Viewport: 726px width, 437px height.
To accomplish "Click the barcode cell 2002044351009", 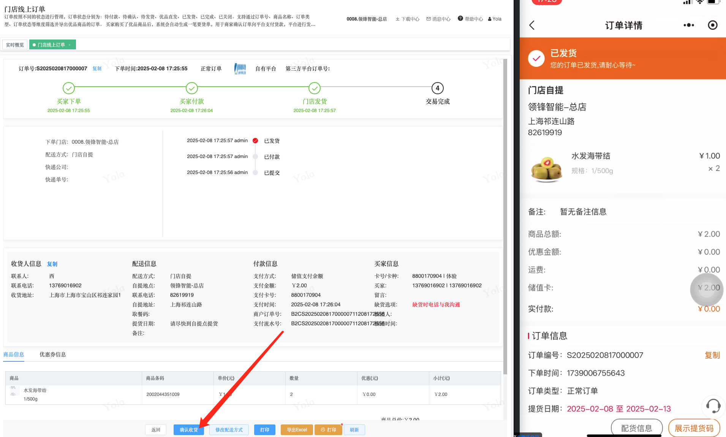I will (163, 394).
